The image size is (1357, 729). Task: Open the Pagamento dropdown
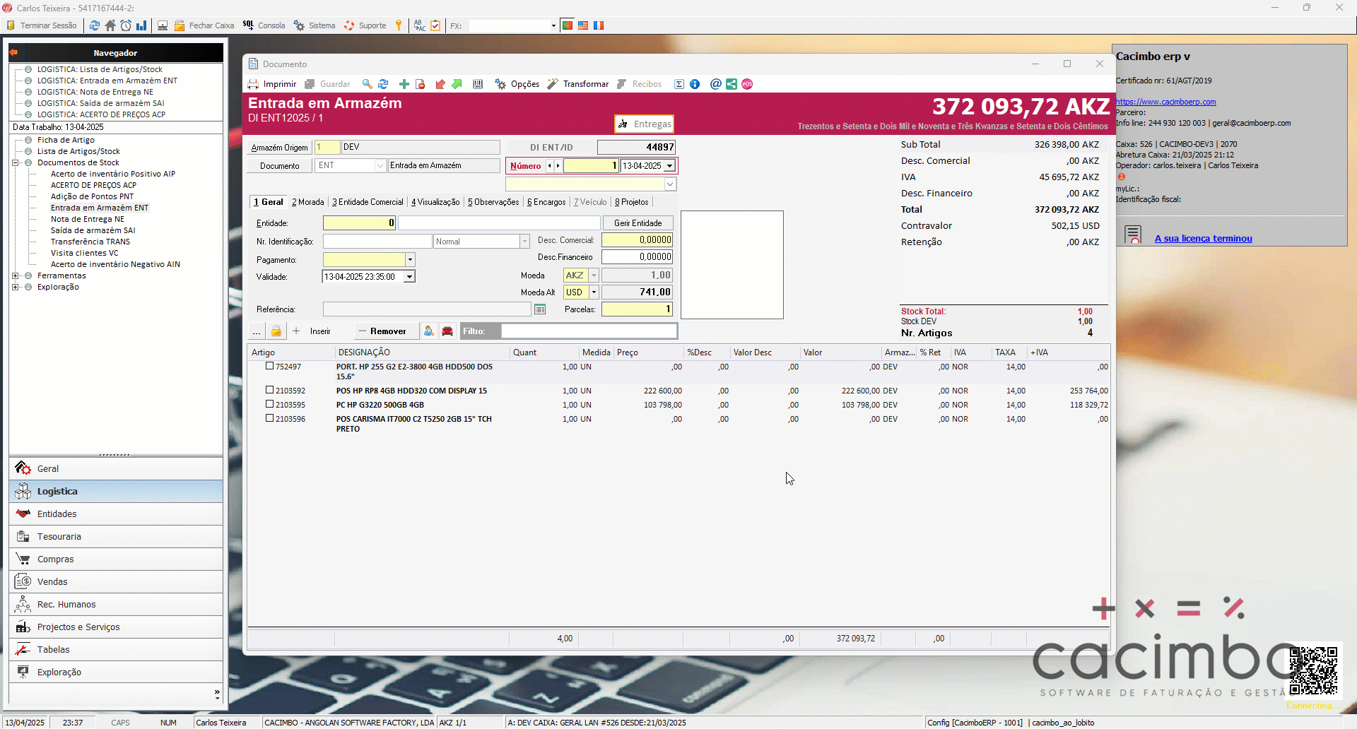410,260
